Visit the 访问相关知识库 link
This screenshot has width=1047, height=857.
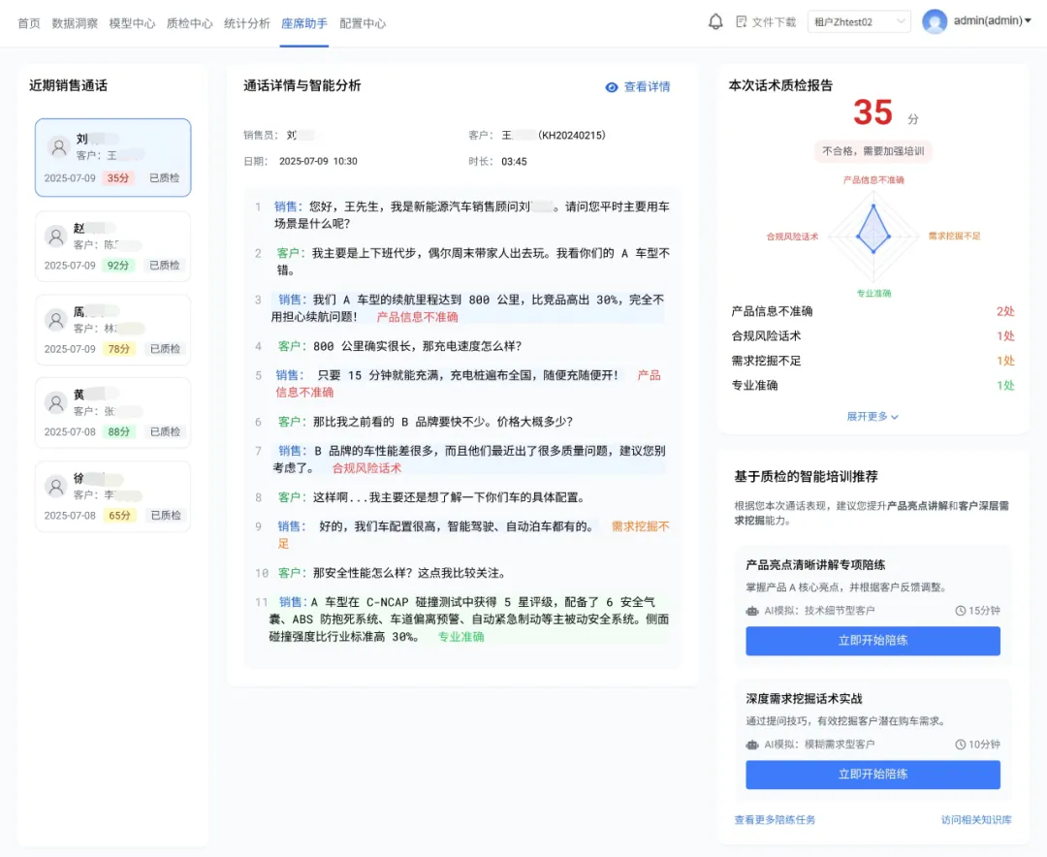(x=975, y=820)
